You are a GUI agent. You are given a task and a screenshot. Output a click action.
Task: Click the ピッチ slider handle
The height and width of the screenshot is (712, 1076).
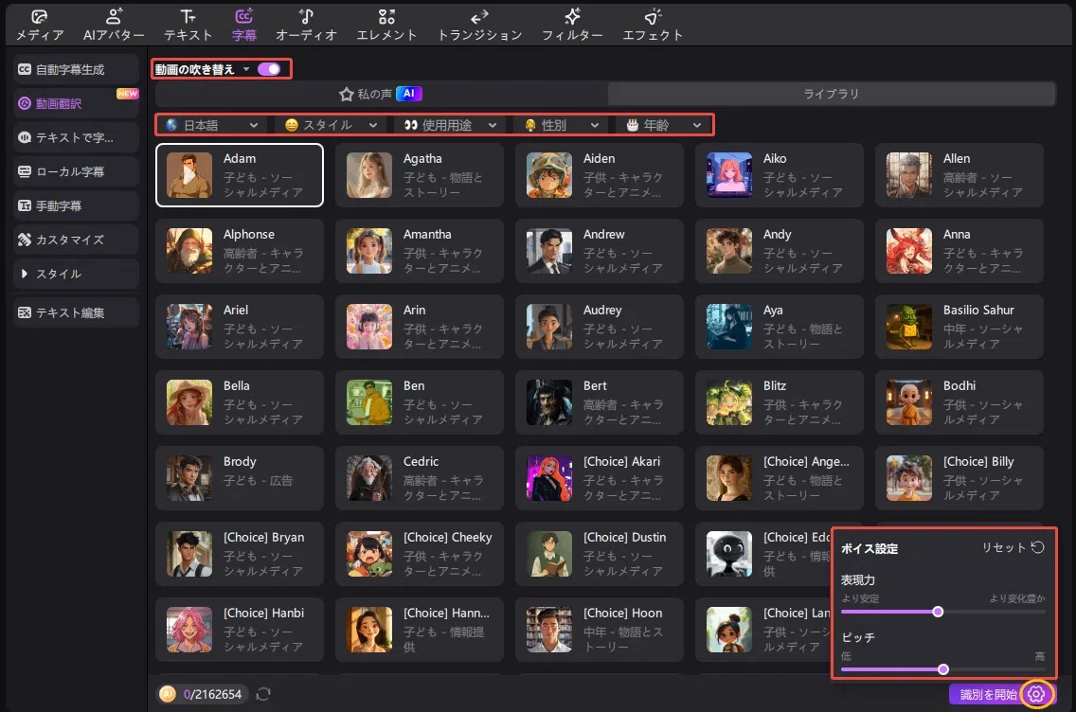click(x=943, y=669)
